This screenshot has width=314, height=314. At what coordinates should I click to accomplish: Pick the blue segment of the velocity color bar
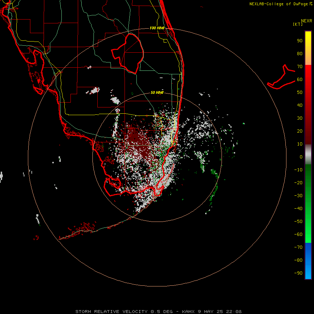pos(308,261)
